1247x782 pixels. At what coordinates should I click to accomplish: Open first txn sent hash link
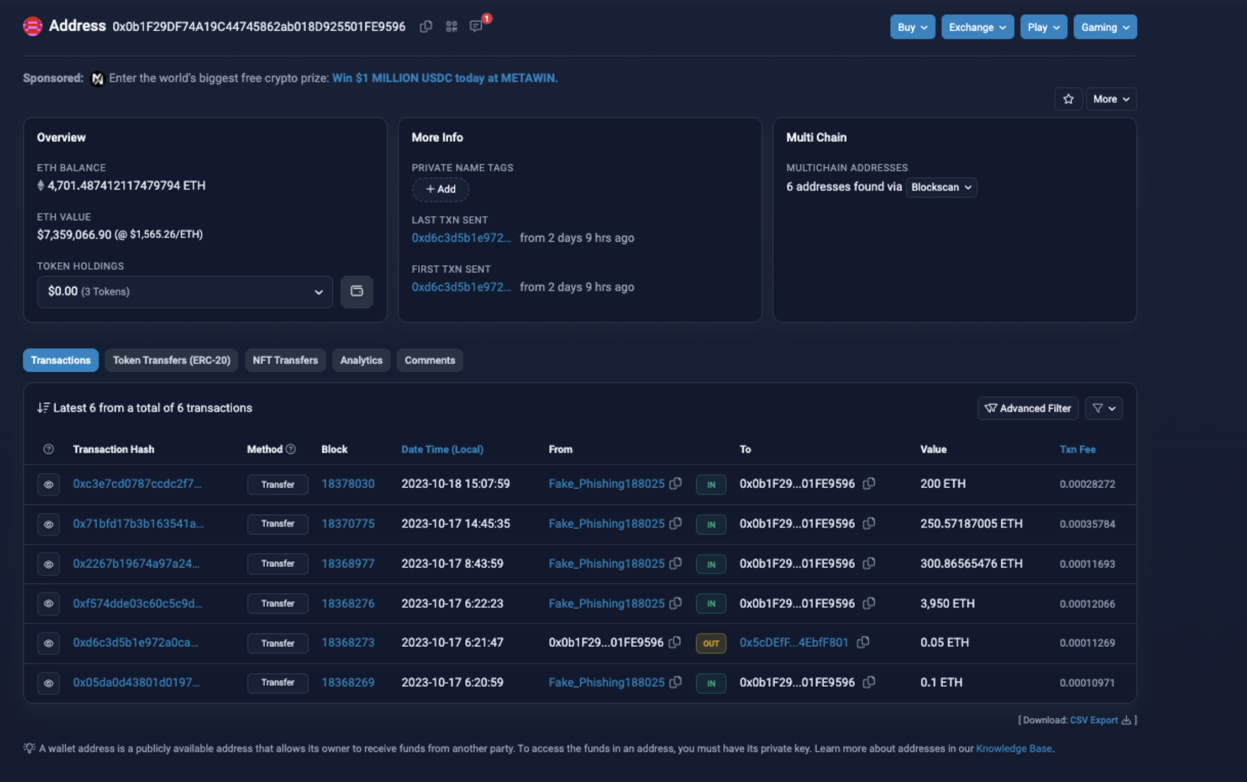[461, 287]
